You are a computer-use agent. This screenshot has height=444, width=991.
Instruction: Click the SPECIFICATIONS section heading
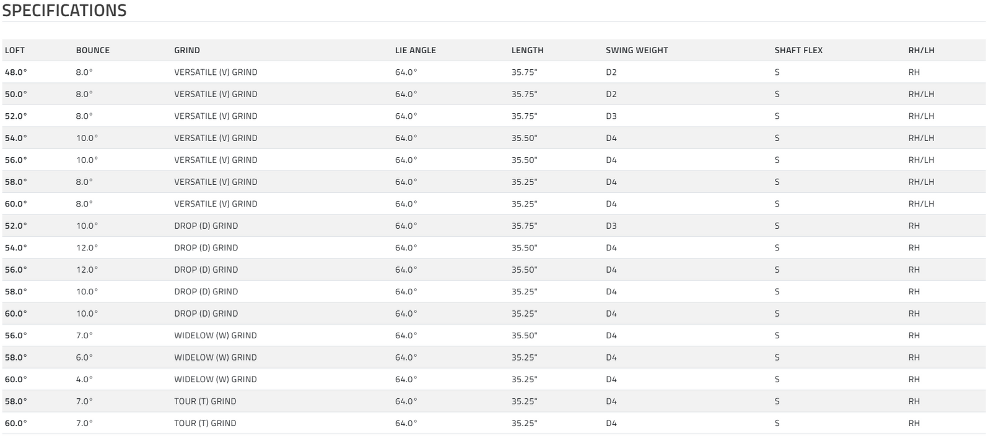coord(64,11)
